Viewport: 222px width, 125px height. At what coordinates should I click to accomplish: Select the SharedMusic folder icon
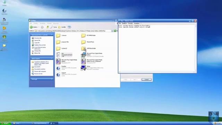[83, 42]
